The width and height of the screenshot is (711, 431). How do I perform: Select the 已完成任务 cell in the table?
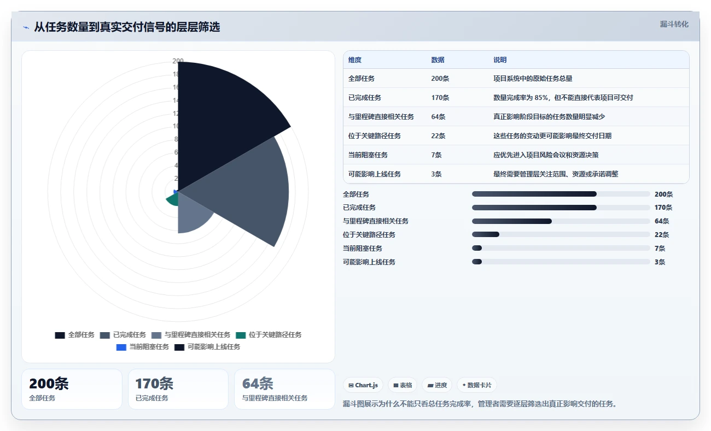pyautogui.click(x=365, y=98)
